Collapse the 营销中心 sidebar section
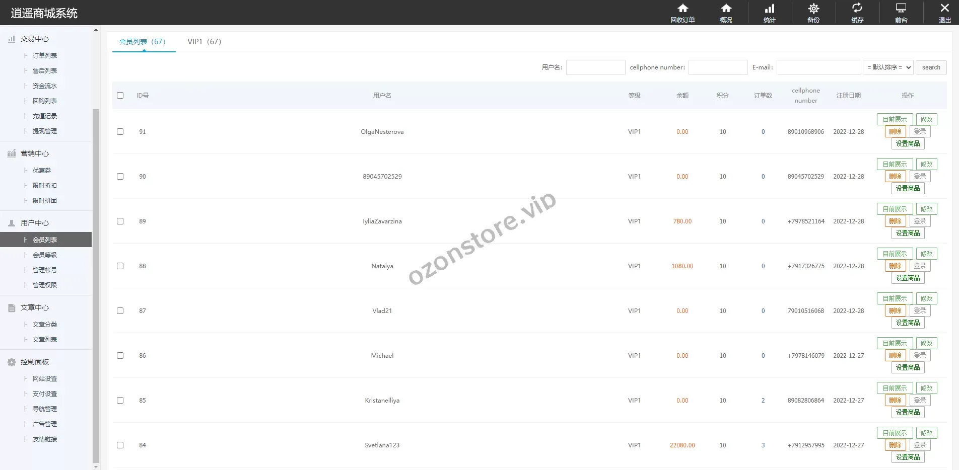Viewport: 959px width, 470px height. pos(34,154)
